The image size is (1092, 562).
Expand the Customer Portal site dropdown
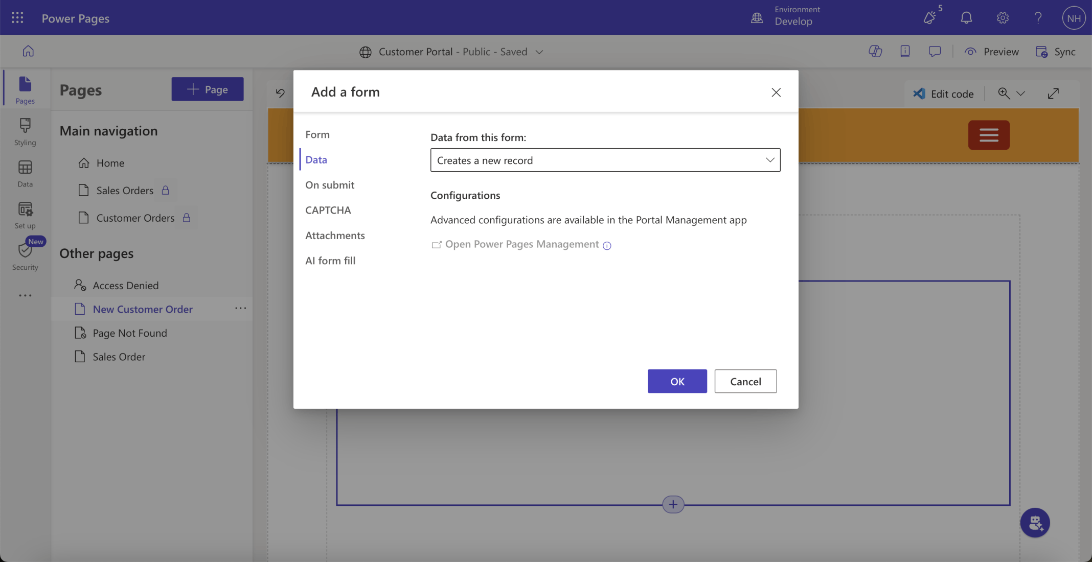539,52
